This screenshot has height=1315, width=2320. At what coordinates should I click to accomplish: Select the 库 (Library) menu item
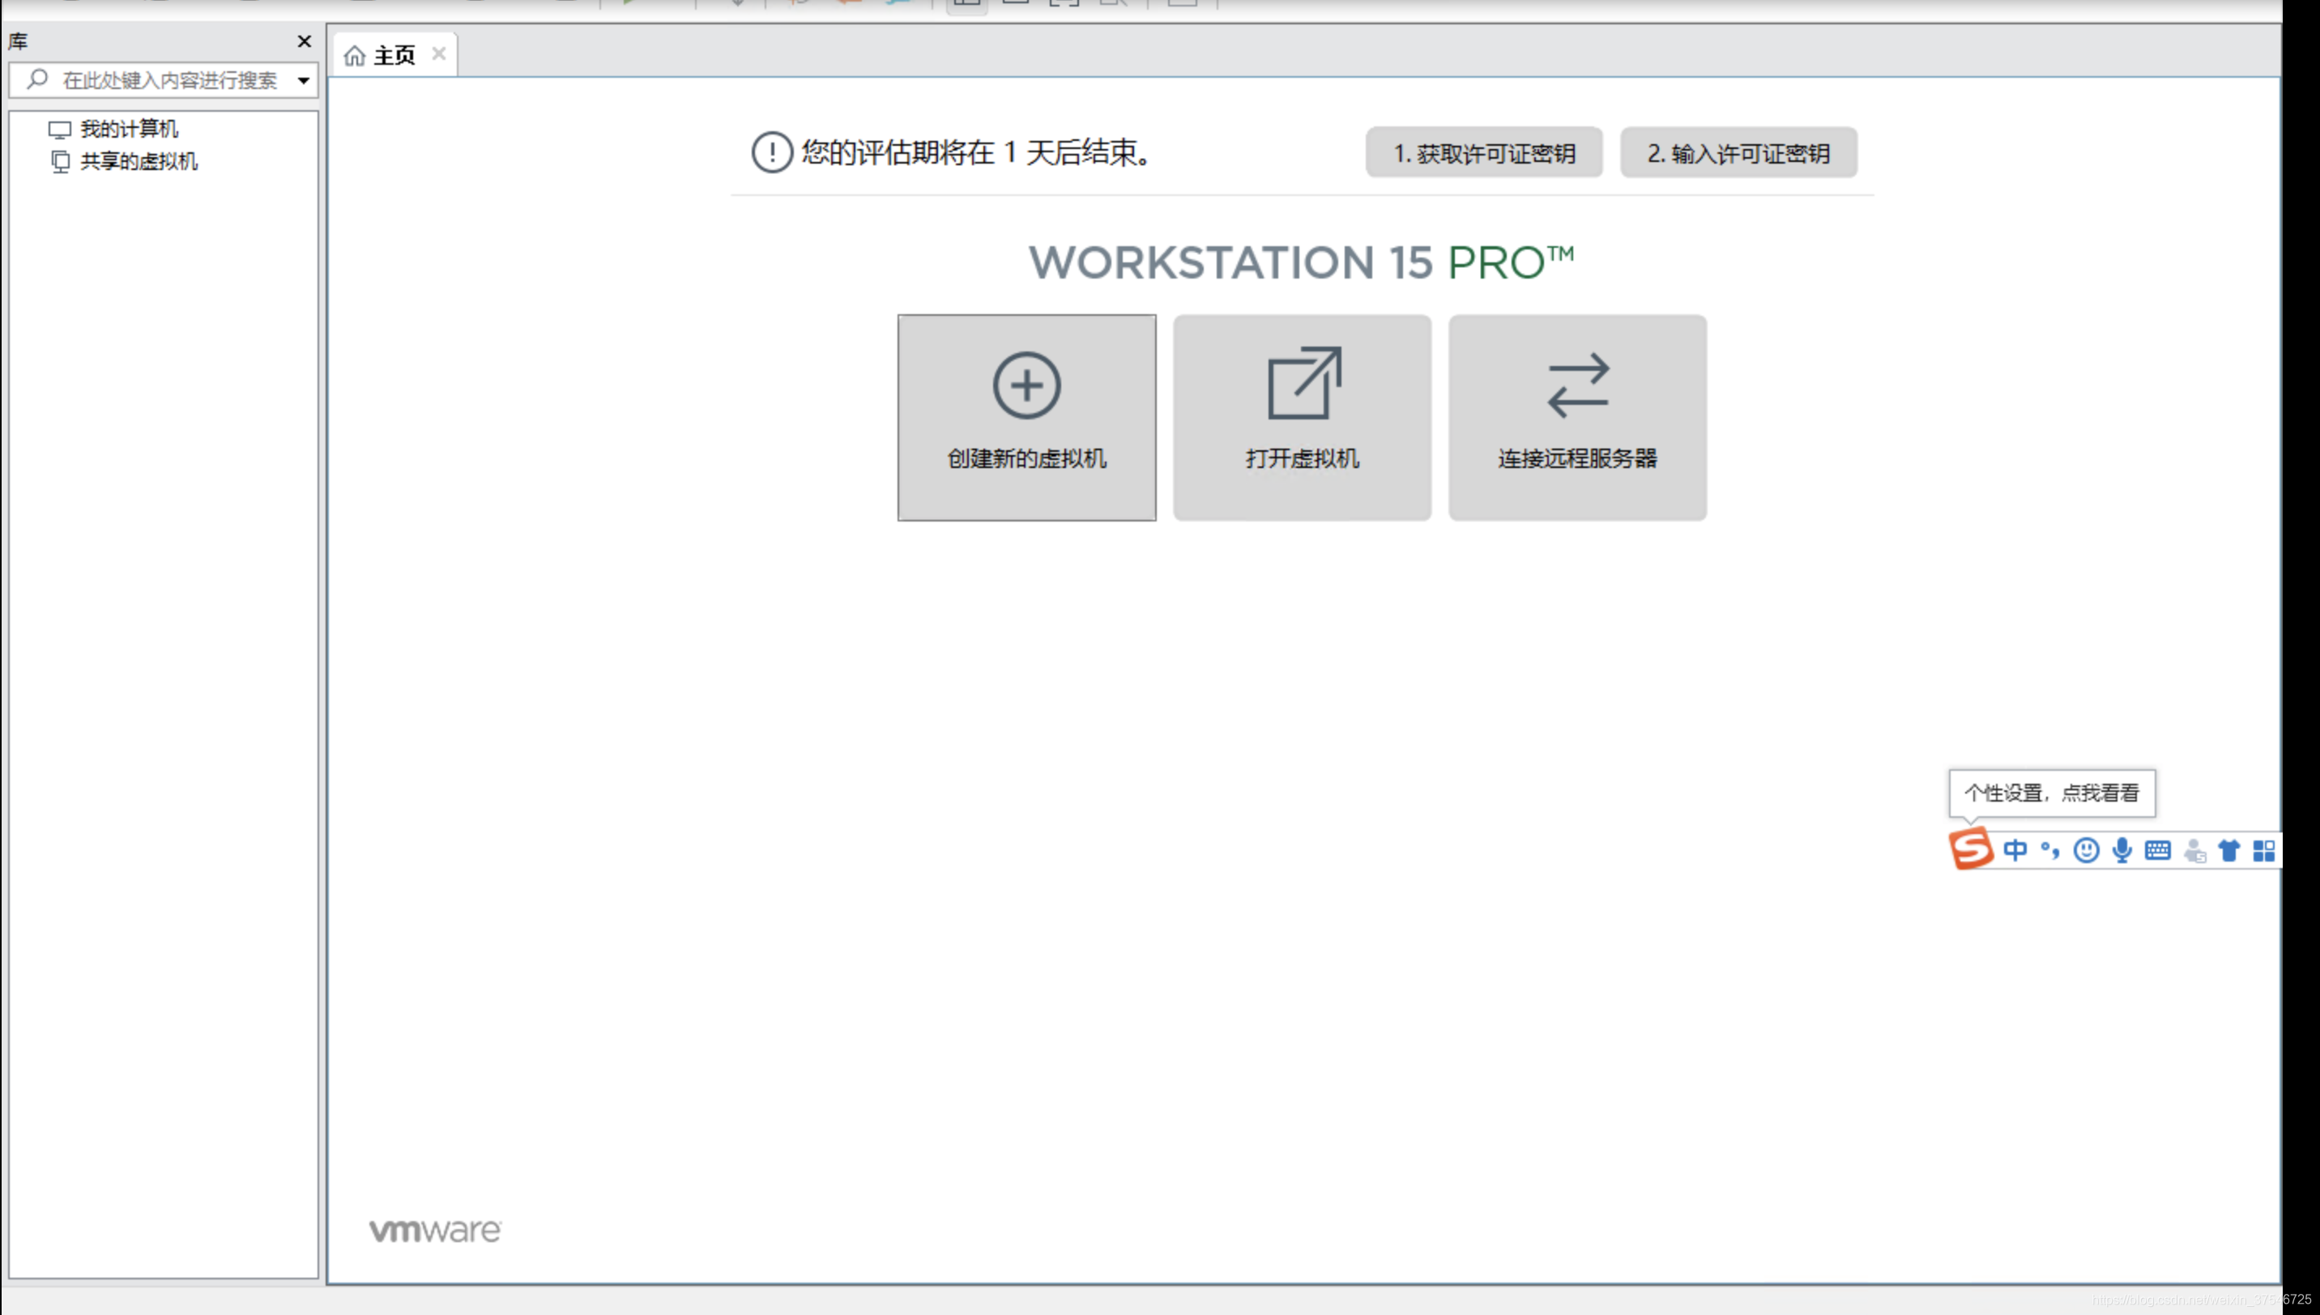click(x=19, y=40)
